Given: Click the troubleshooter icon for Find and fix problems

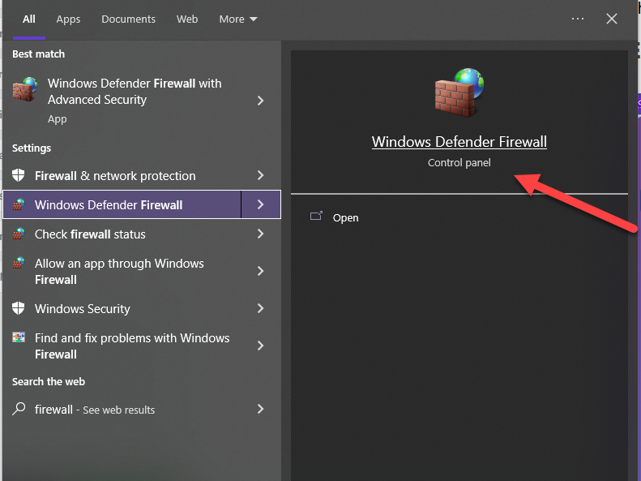Looking at the screenshot, I should [19, 338].
